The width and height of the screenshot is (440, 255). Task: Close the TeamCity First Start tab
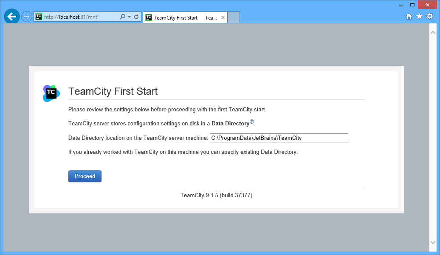[223, 17]
